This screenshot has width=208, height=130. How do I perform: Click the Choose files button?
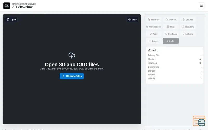pos(72,76)
